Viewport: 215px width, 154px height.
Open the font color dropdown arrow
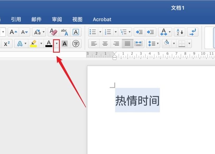[x=57, y=44]
